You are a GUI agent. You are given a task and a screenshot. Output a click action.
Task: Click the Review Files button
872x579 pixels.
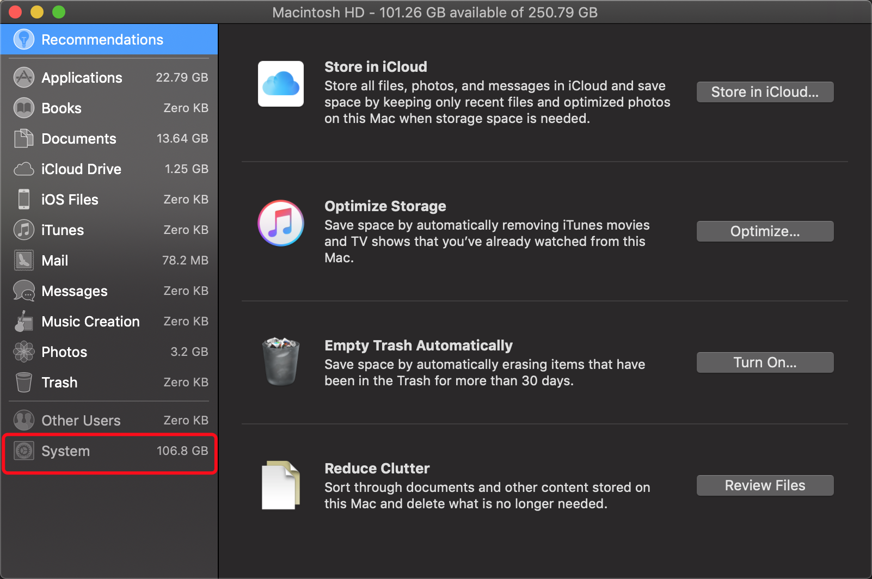click(765, 485)
